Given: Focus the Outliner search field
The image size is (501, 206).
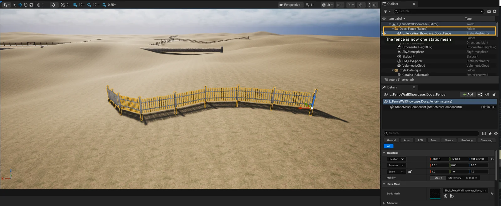Looking at the screenshot, I should pos(439,11).
